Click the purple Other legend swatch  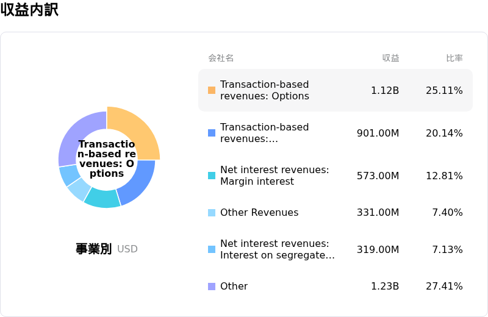[212, 286]
